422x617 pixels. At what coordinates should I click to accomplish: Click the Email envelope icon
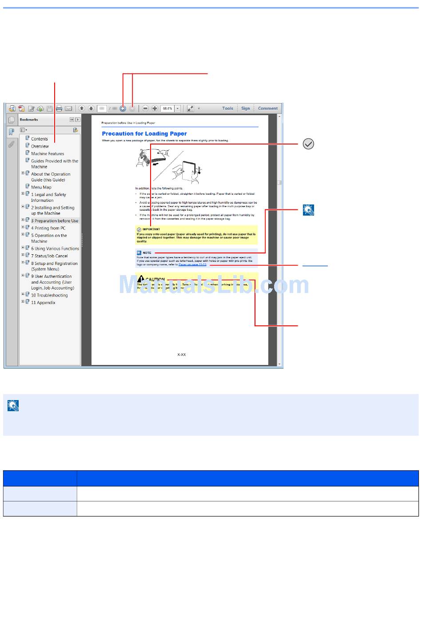pyautogui.click(x=68, y=108)
